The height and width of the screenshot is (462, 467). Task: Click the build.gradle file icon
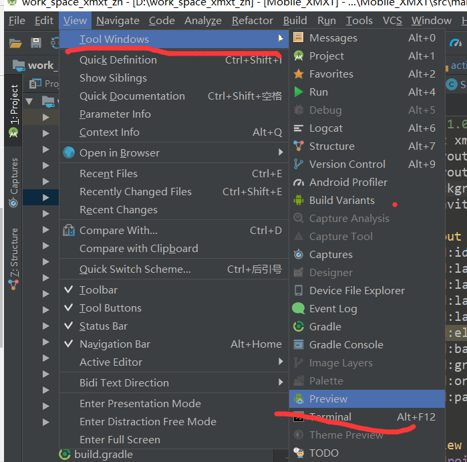(x=65, y=454)
